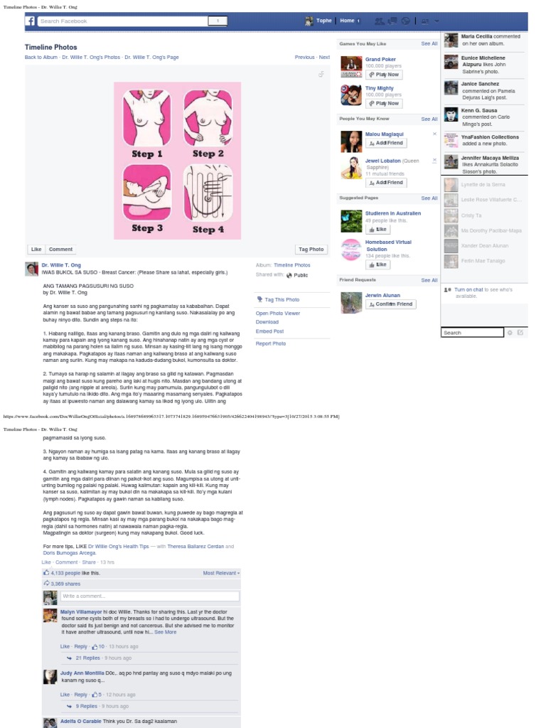Dismiss Malou Magiaqui friend suggestion
This screenshot has width=546, height=728.
(434, 134)
